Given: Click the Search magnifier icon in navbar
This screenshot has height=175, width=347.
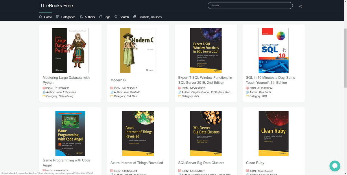Looking at the screenshot, I should point(116,17).
